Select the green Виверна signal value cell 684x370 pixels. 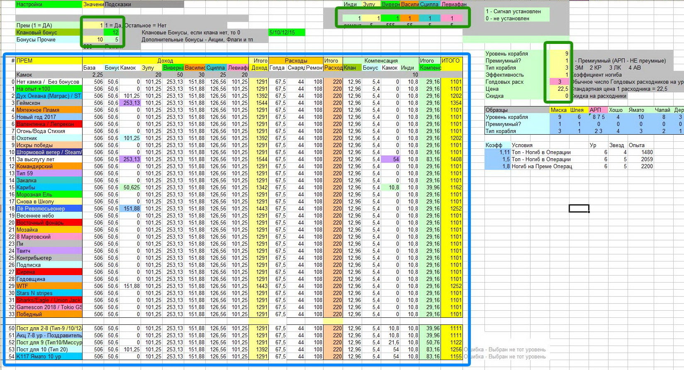pos(390,18)
